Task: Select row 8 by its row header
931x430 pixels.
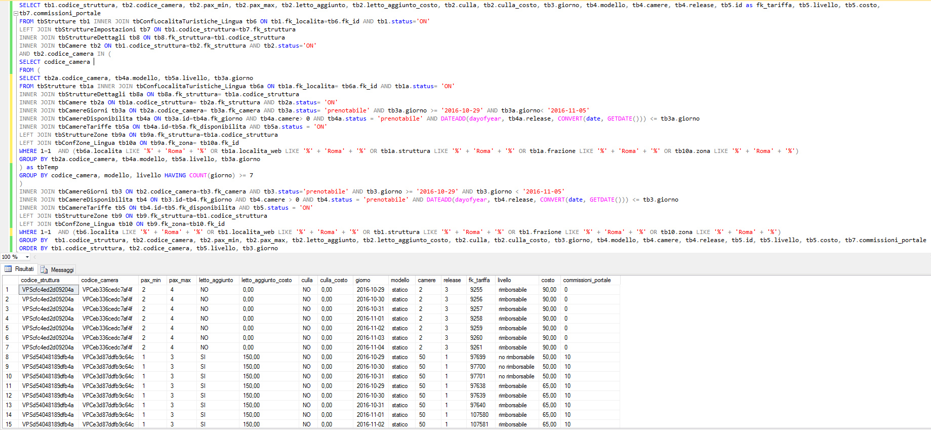Action: click(x=11, y=357)
